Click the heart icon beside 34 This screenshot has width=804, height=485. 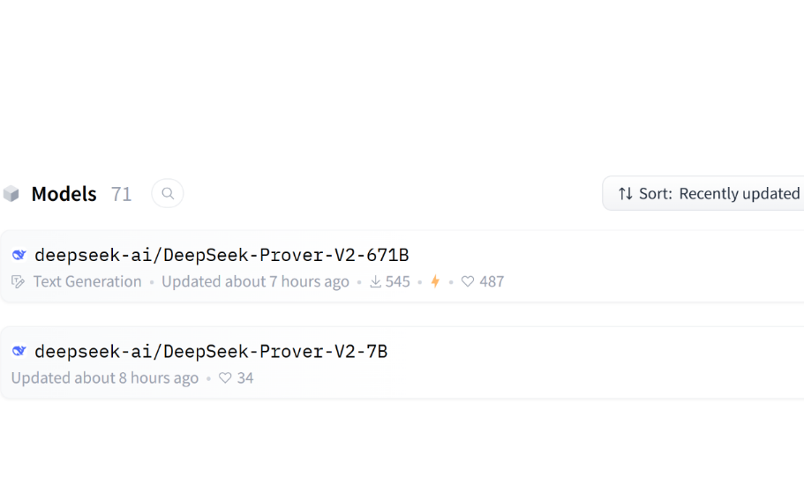[225, 378]
